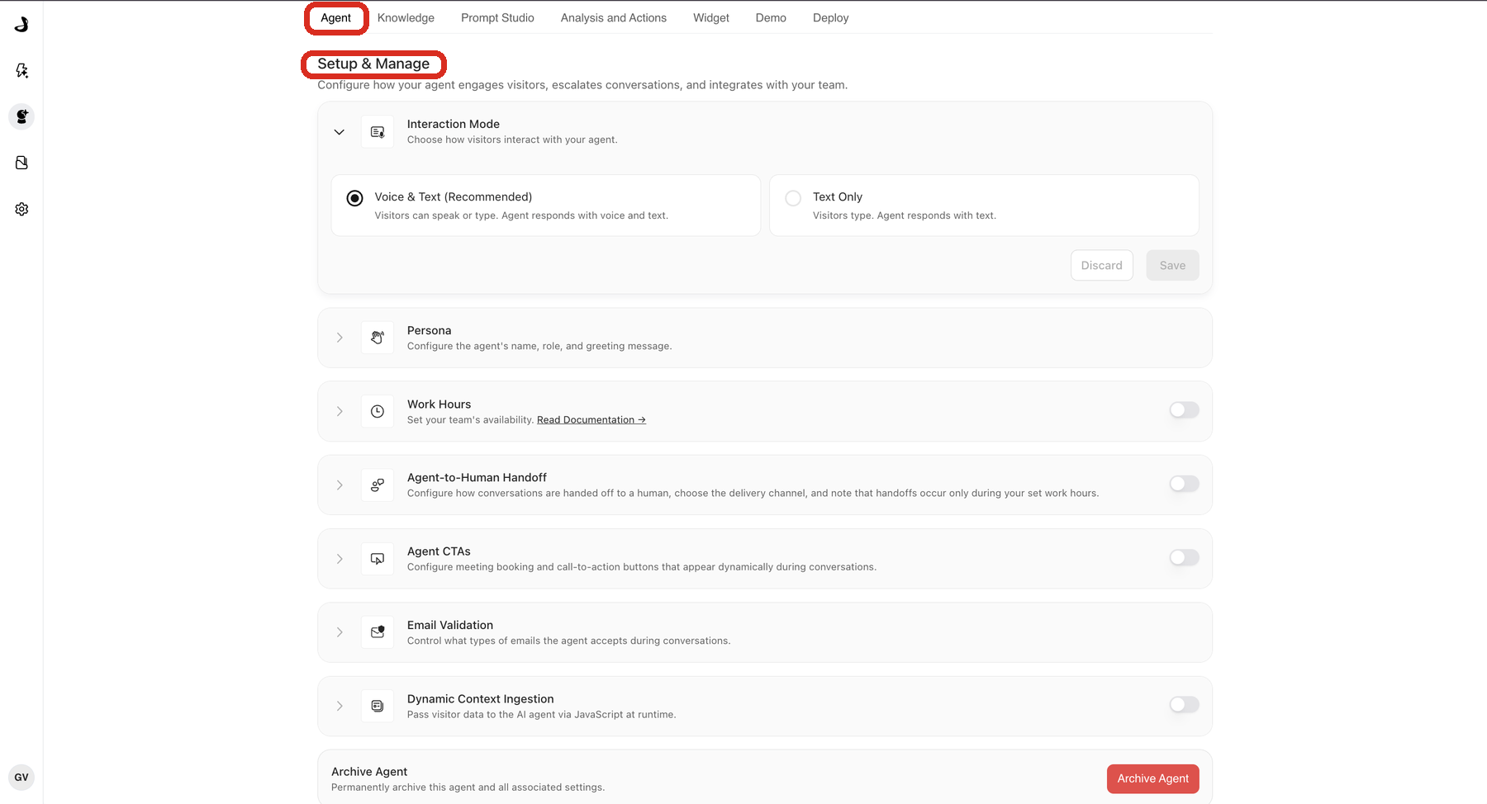Viewport: 1487px width, 804px height.
Task: Click the Interaction Mode section icon
Action: point(378,132)
